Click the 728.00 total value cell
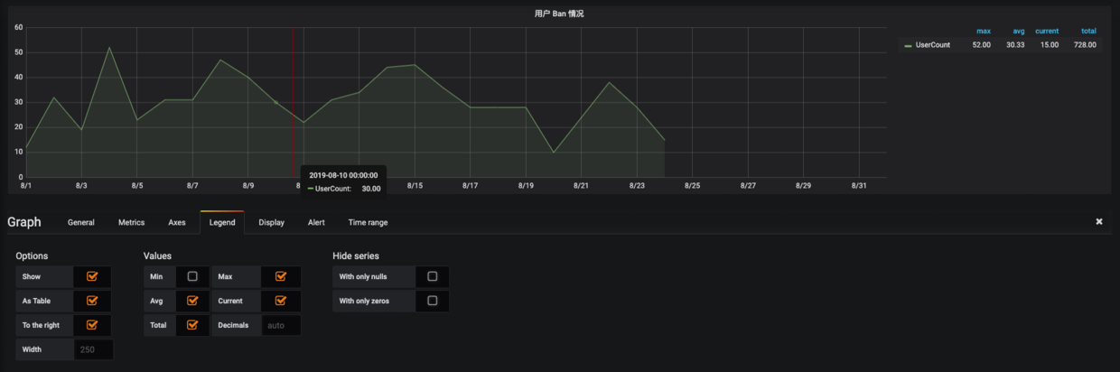The height and width of the screenshot is (372, 1120). point(1085,45)
